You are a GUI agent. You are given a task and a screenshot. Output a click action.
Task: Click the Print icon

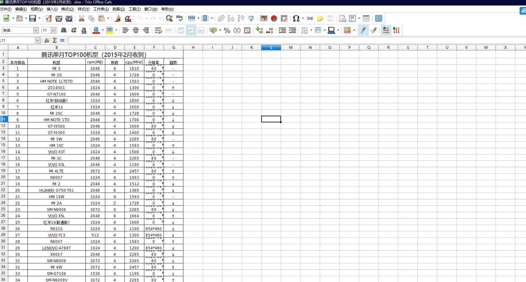click(59, 18)
